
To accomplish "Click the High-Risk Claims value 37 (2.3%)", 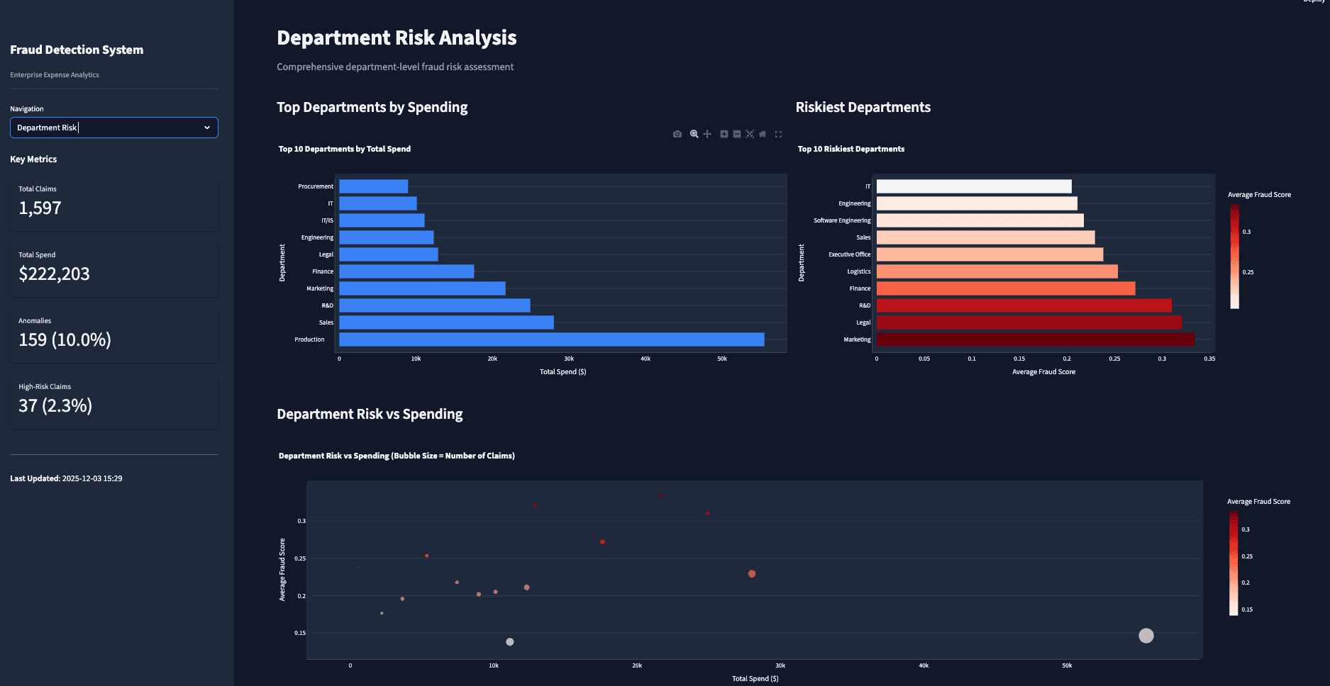I will (x=55, y=405).
